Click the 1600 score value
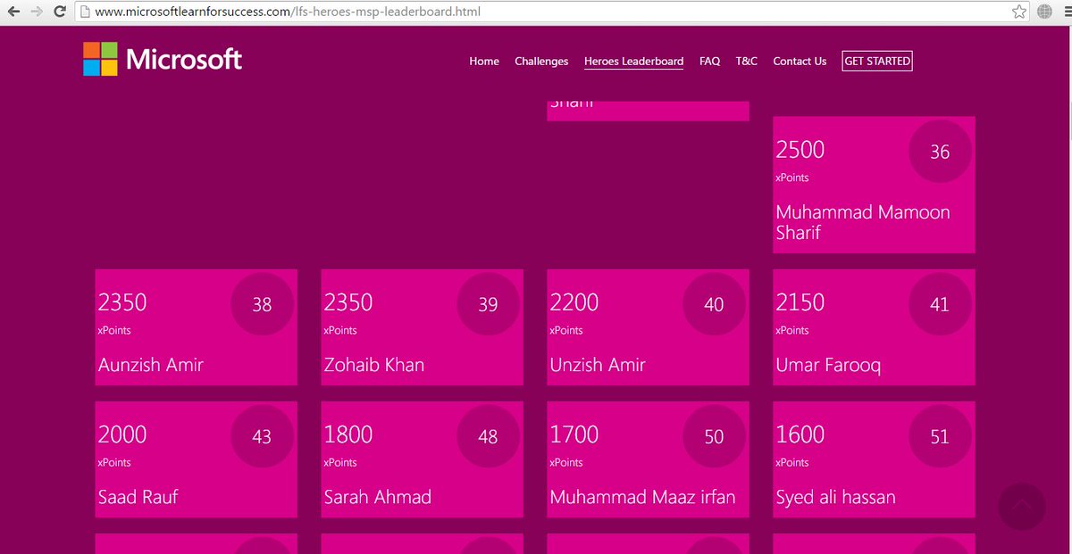 [800, 434]
